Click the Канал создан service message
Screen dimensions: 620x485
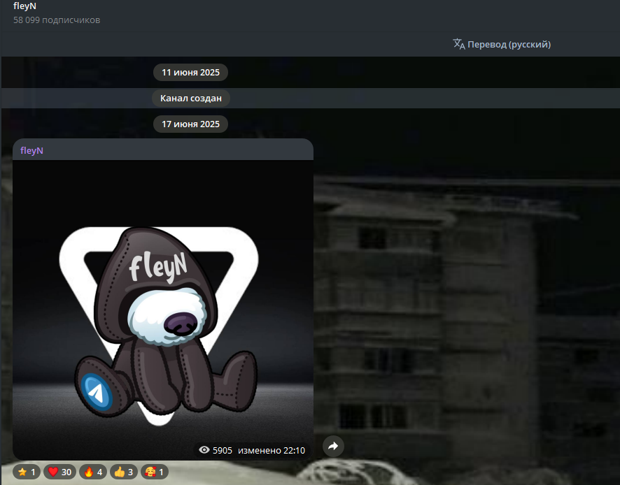click(x=190, y=98)
